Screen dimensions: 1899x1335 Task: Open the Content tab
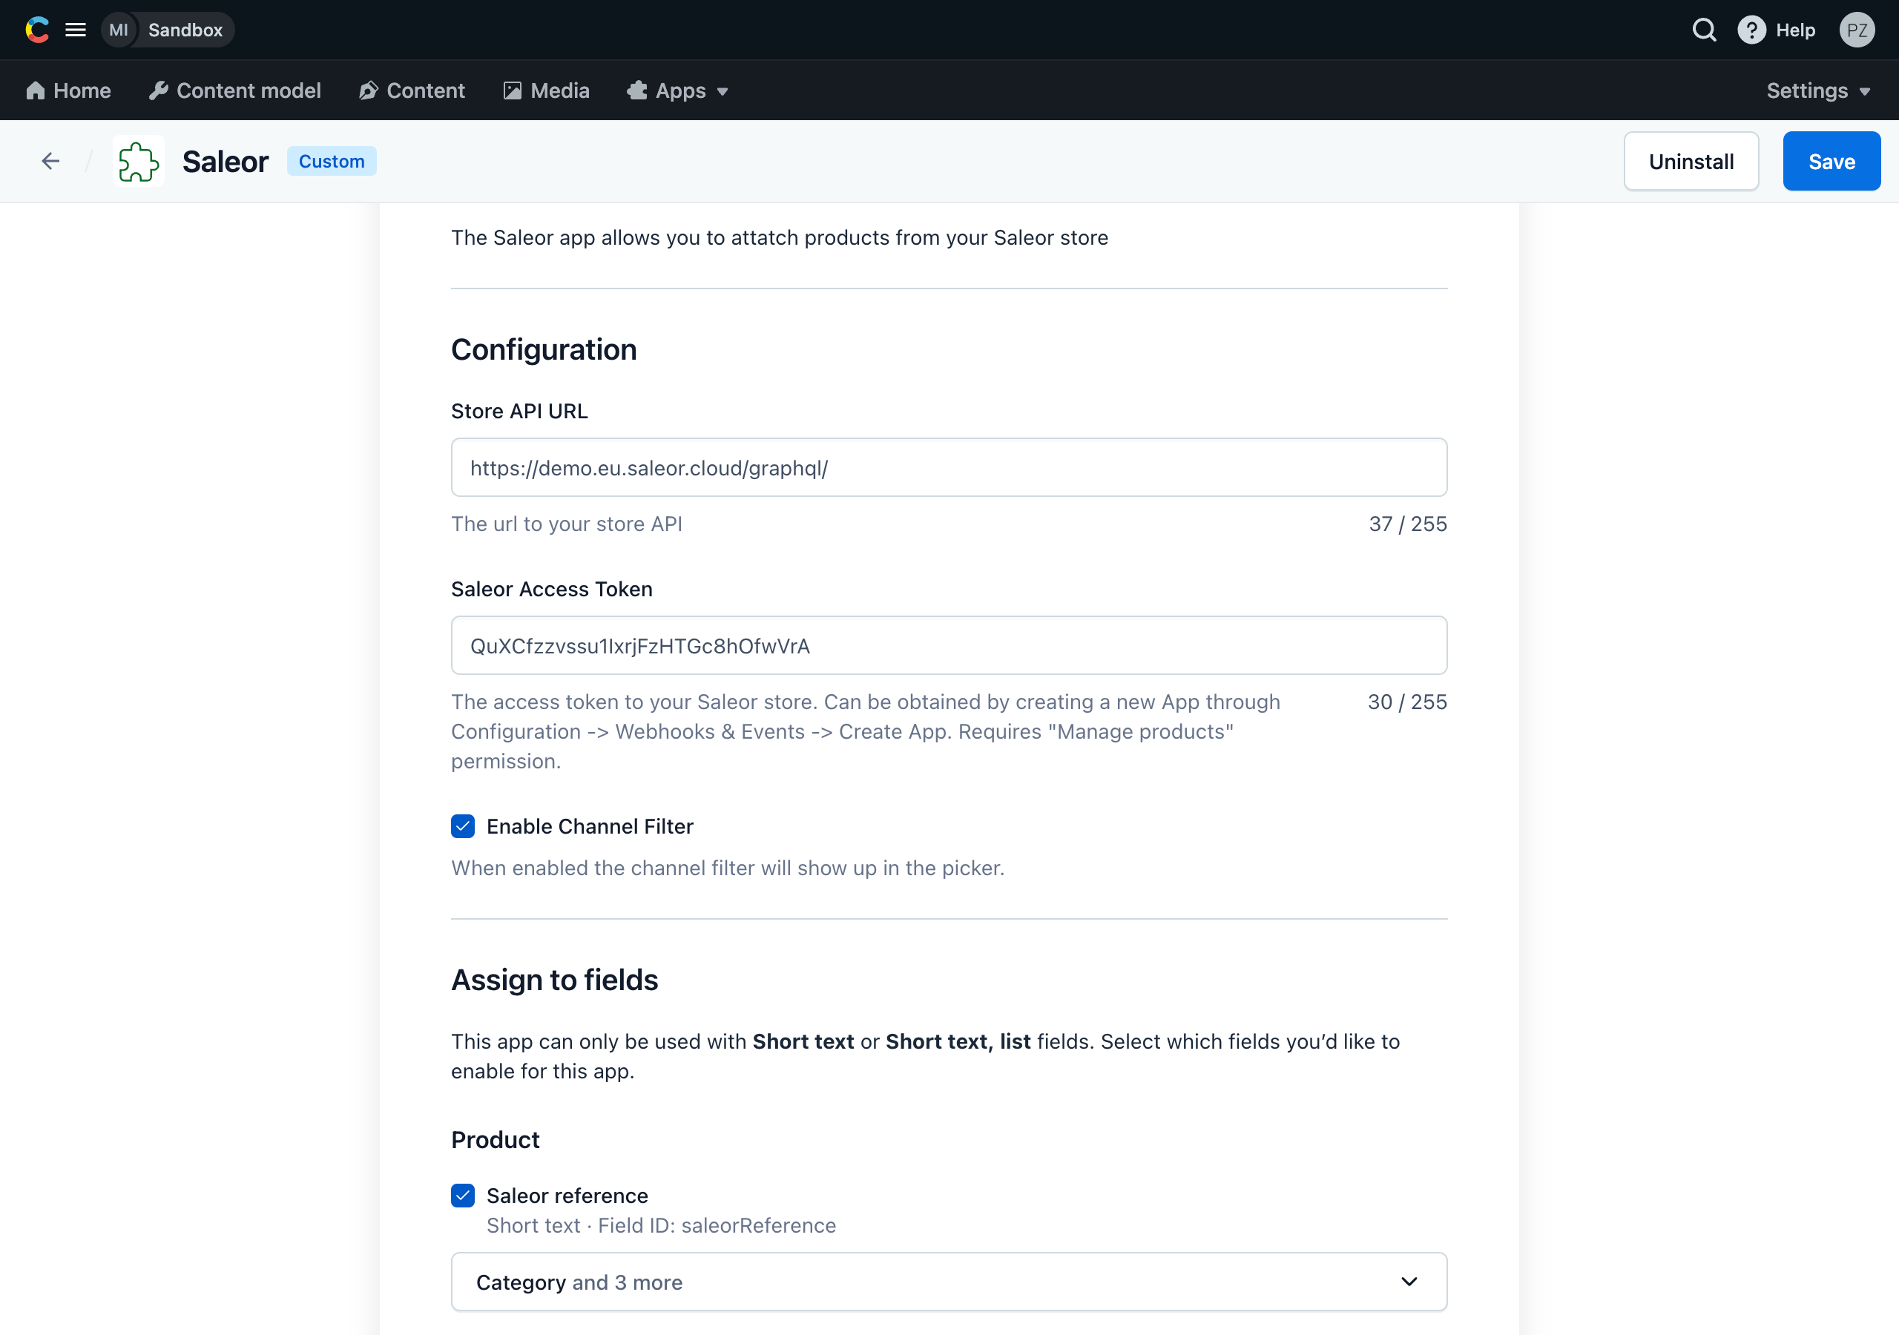412,90
